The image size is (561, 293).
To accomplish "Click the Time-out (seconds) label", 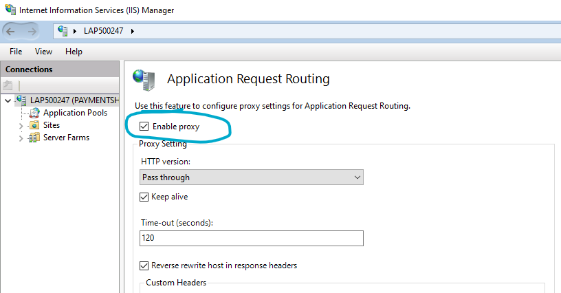I will (177, 223).
